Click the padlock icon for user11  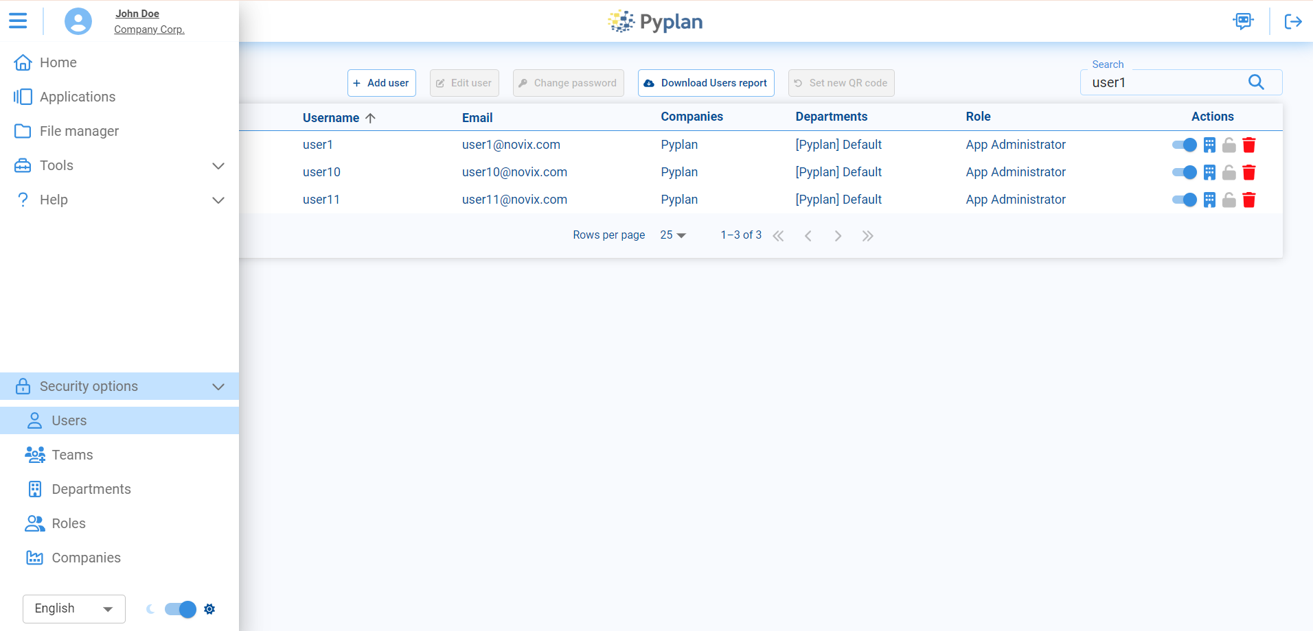pyautogui.click(x=1229, y=200)
